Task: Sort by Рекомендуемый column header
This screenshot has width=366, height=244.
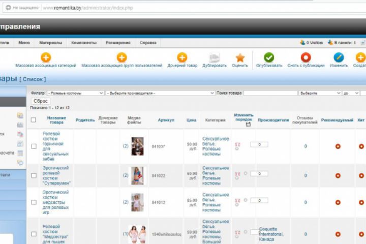Action: click(x=337, y=120)
